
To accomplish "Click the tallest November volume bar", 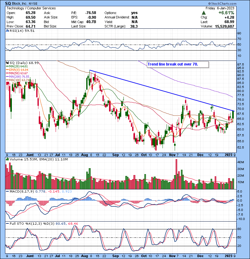I will 176,174.
